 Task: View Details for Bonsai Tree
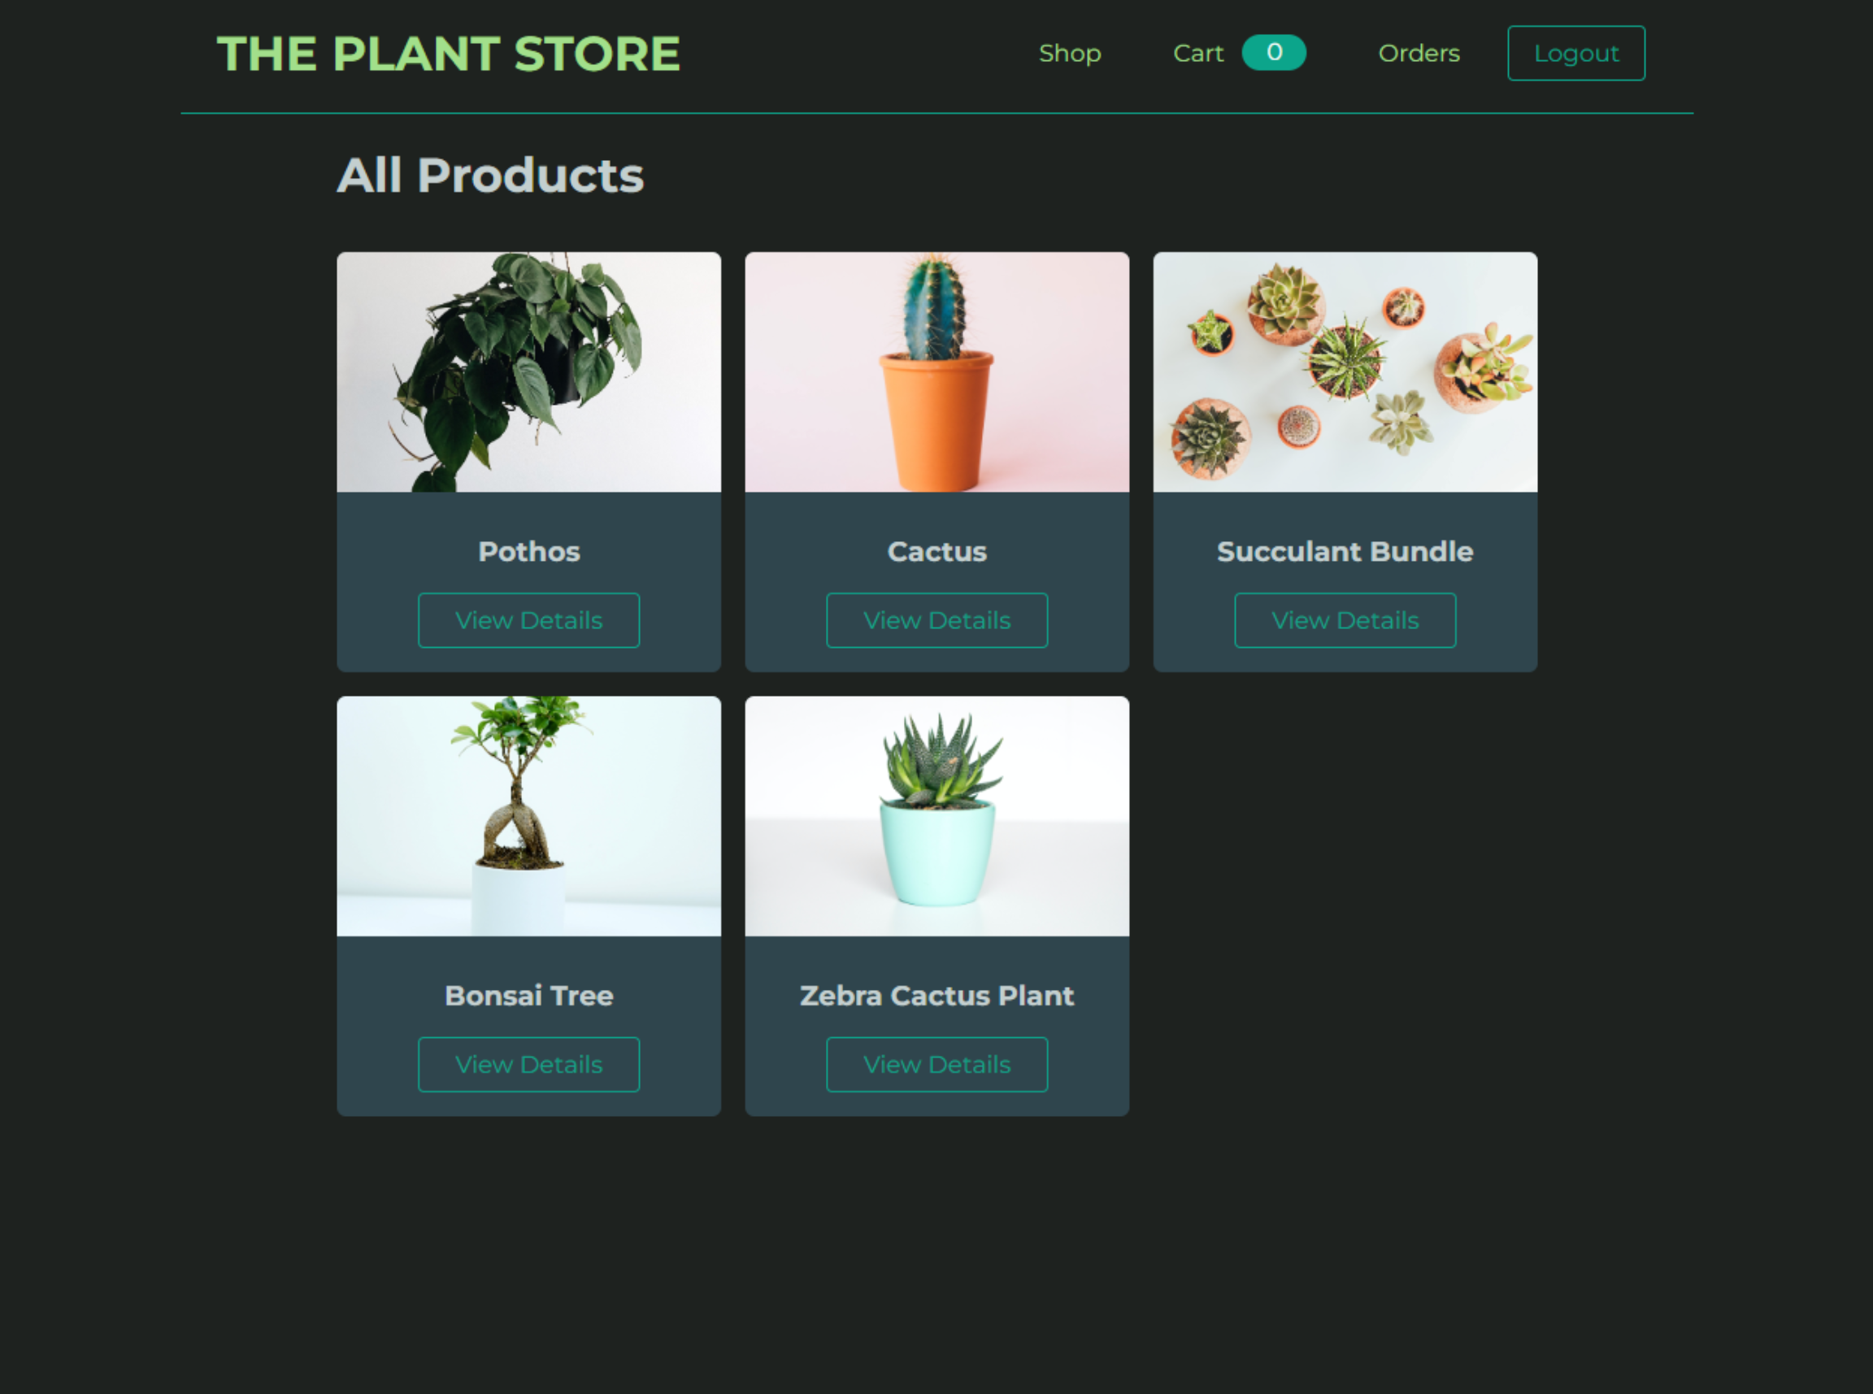[528, 1064]
